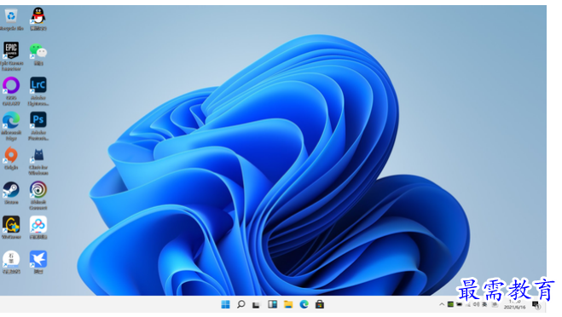Select the purple GOG Galaxy shortcut

pyautogui.click(x=11, y=90)
